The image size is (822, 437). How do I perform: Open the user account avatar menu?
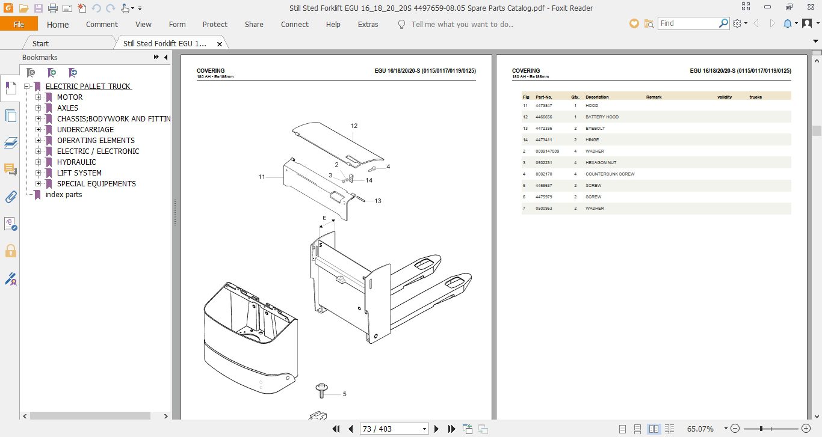[x=808, y=23]
